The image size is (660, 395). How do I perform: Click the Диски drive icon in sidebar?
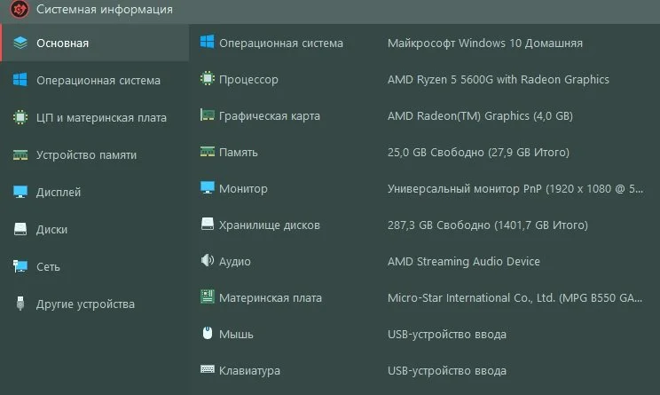(x=20, y=229)
